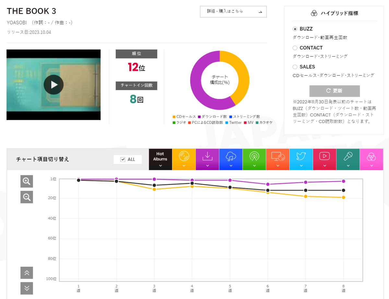
Task: Click the ハイブリッド指標 circles icon
Action: (x=314, y=13)
